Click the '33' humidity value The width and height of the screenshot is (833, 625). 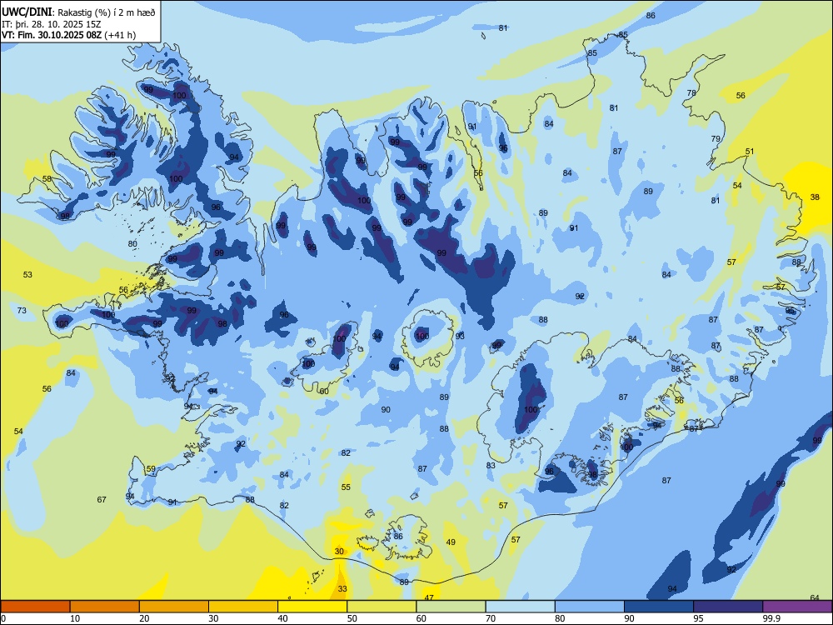[x=342, y=589]
